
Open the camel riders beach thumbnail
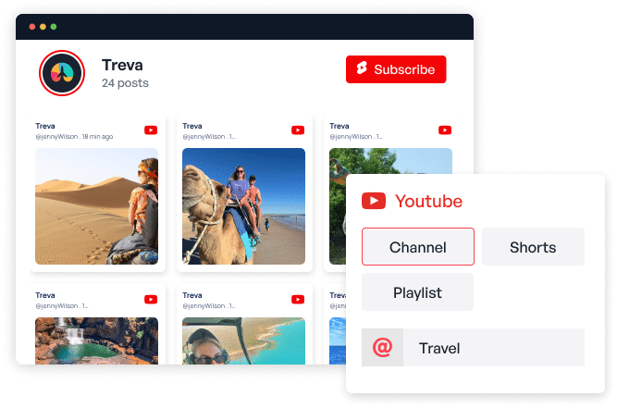[244, 206]
